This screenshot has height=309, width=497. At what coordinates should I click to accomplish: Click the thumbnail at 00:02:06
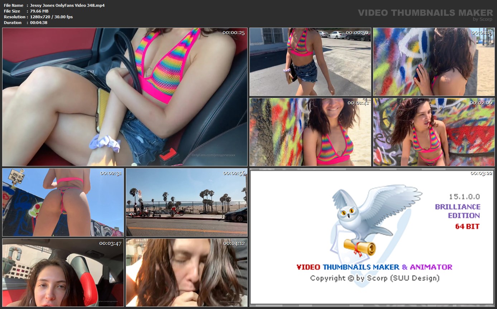(434, 132)
